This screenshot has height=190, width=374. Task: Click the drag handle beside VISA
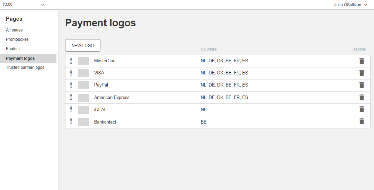pyautogui.click(x=71, y=72)
